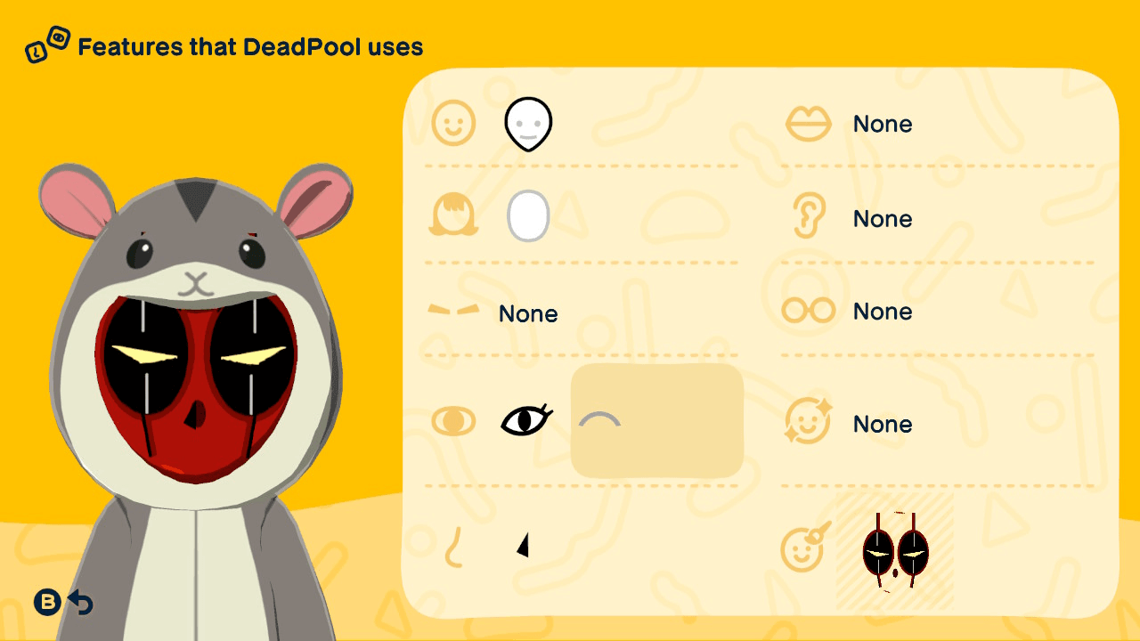
Task: Select the face paint brush icon
Action: tap(807, 547)
